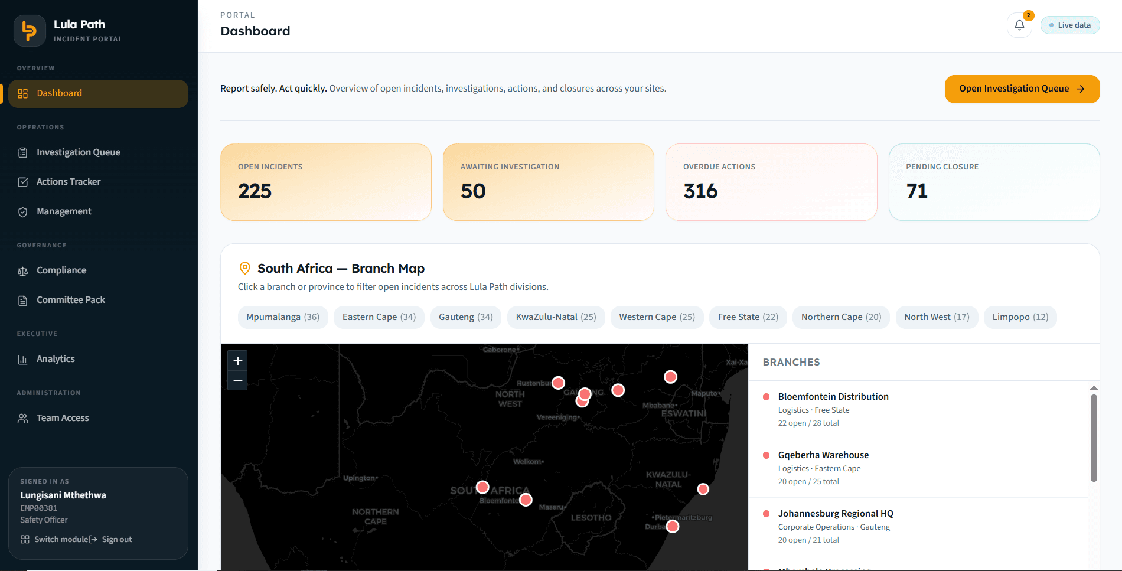
Task: Click the Switch module grid icon
Action: click(x=25, y=540)
